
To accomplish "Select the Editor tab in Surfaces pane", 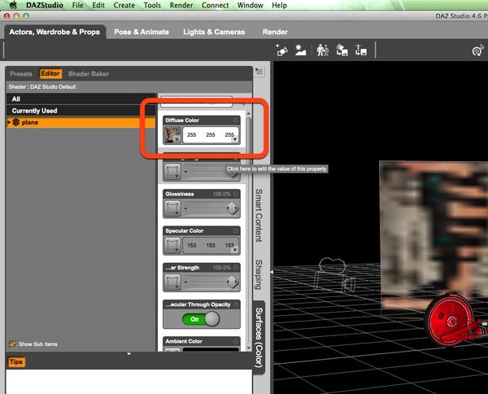I will [x=50, y=73].
